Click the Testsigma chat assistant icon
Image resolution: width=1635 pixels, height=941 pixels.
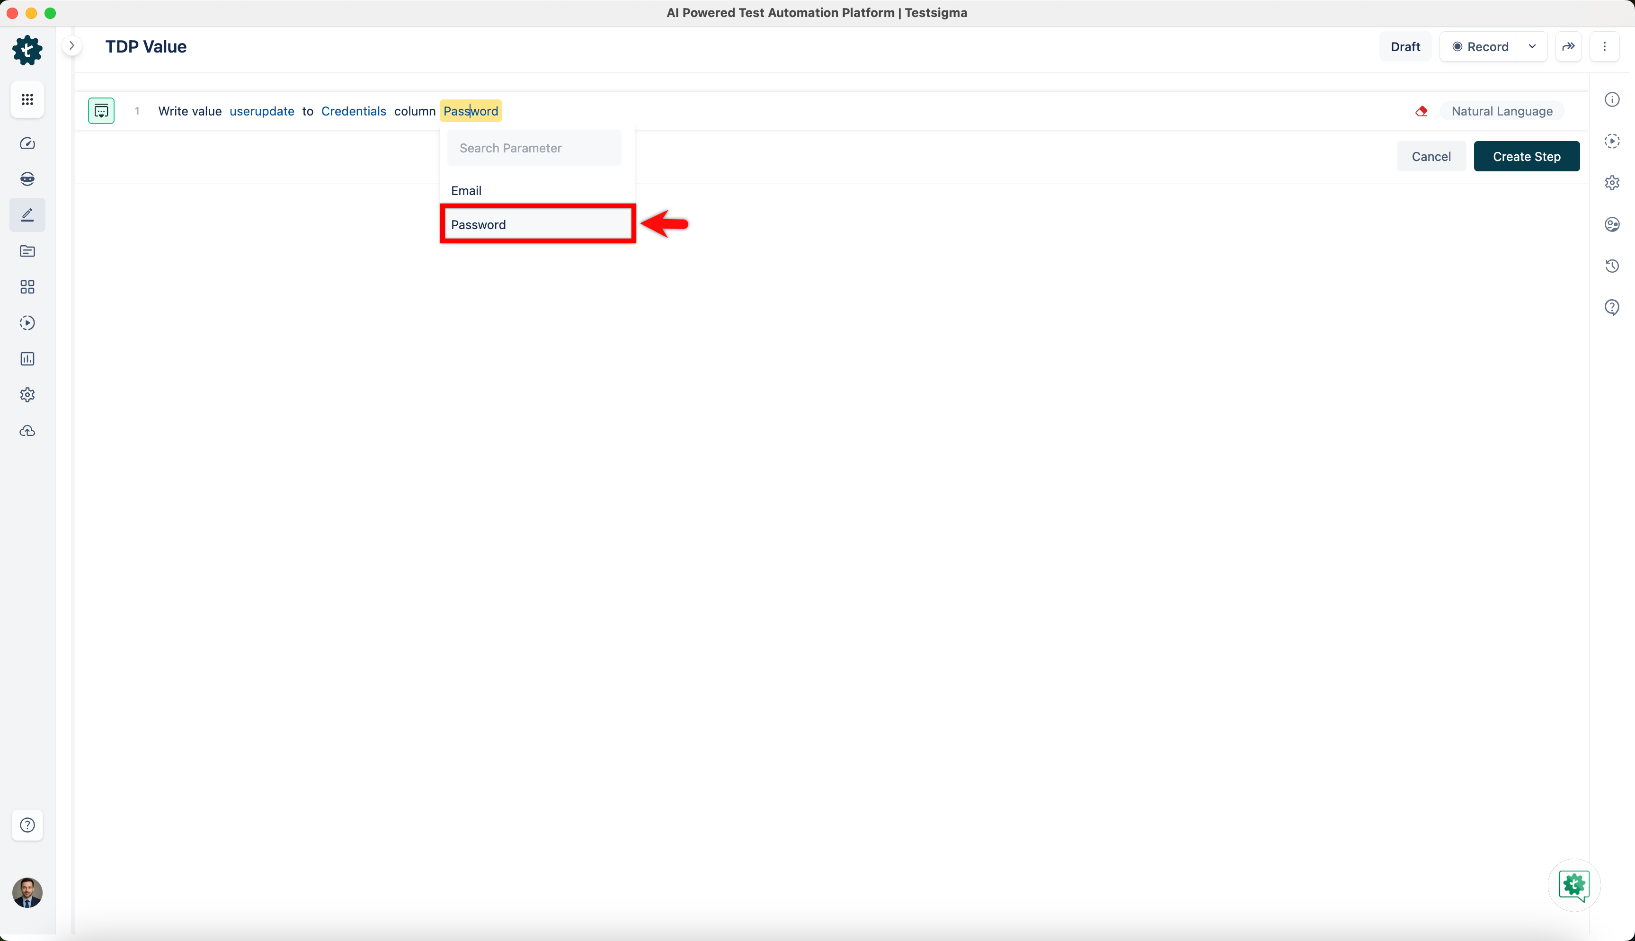(1573, 885)
